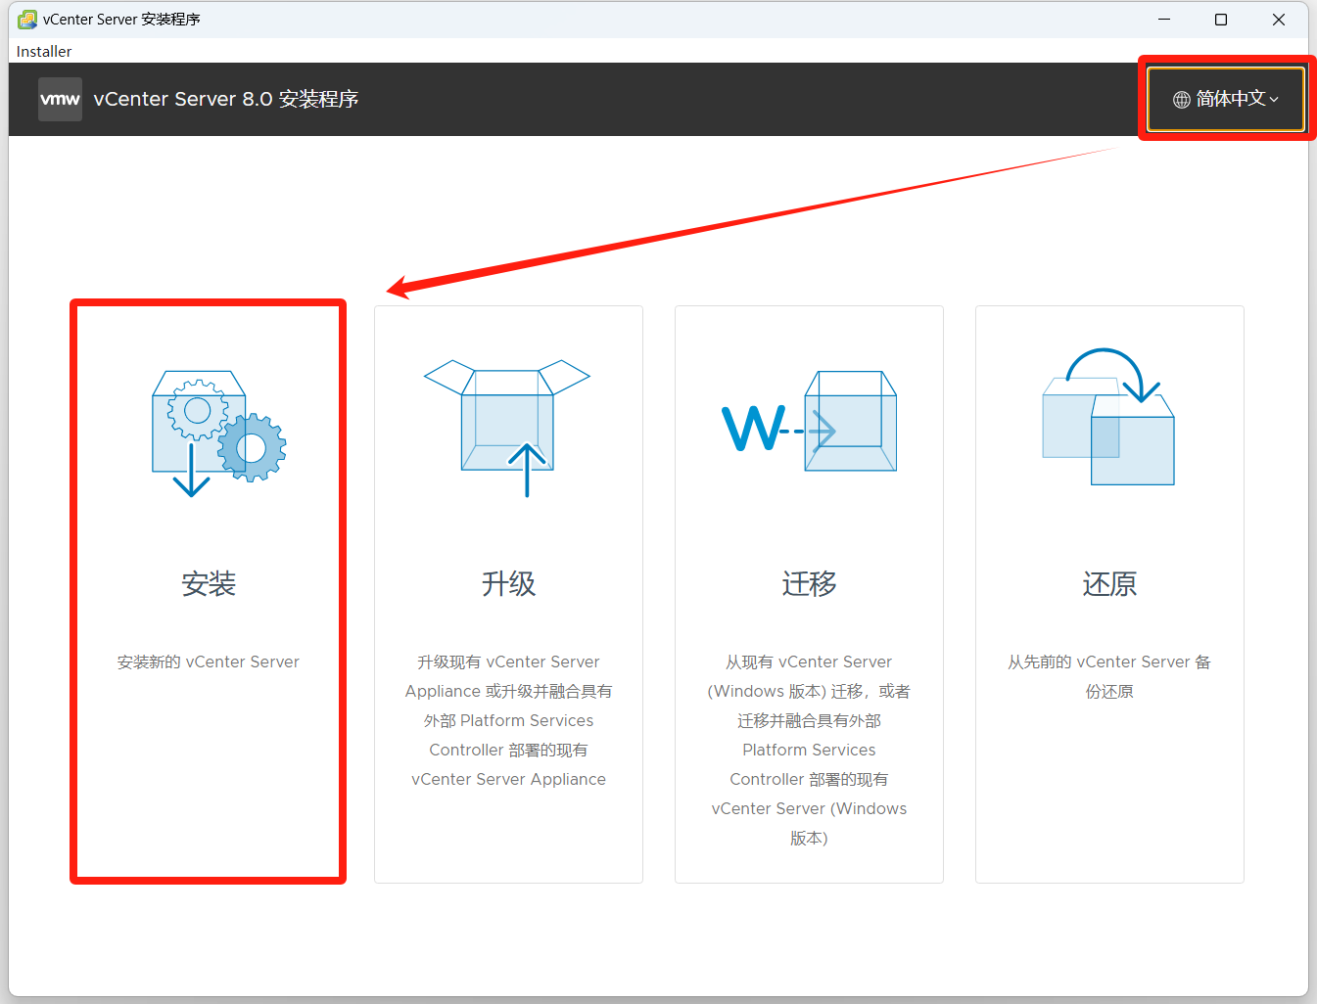Minimize the installer window
The height and width of the screenshot is (1004, 1317).
click(x=1164, y=20)
